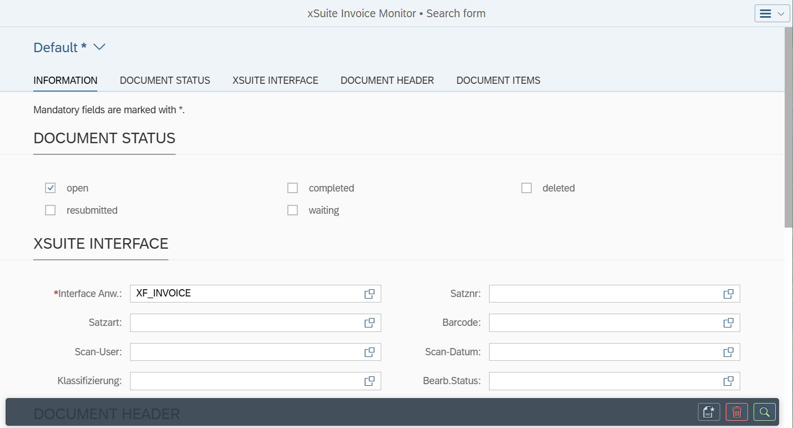Image resolution: width=793 pixels, height=428 pixels.
Task: Open the hamburger menu dropdown top right
Action: (772, 13)
